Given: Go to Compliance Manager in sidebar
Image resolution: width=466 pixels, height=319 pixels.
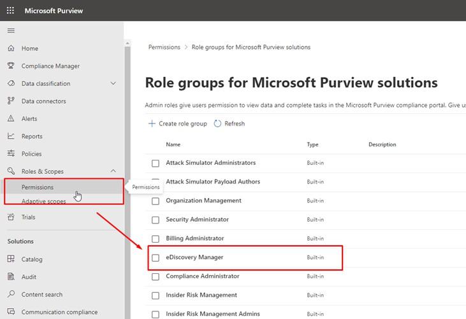Looking at the screenshot, I should click(50, 66).
